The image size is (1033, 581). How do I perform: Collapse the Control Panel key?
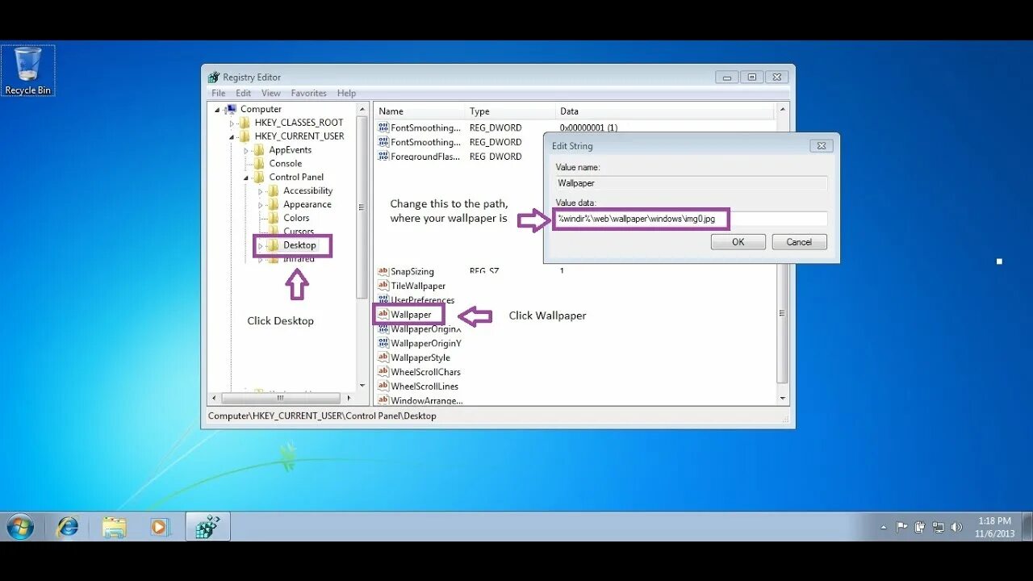[x=246, y=178]
